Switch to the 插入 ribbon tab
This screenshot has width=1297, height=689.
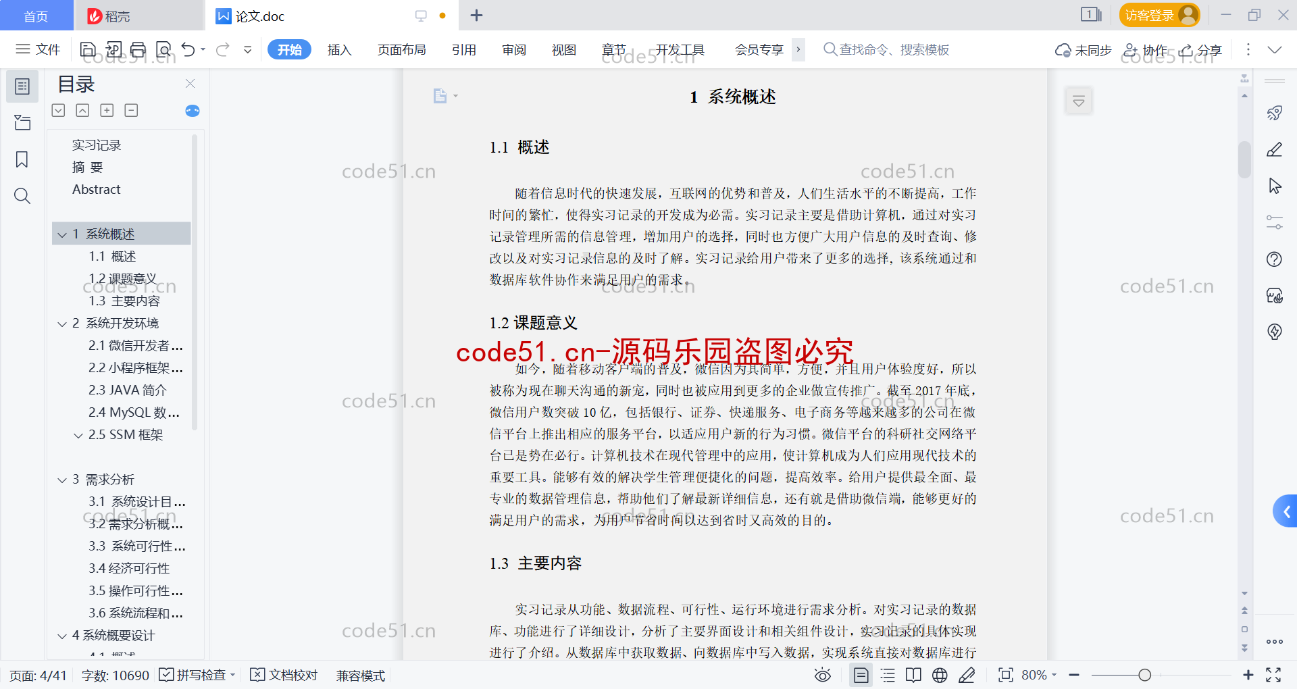click(339, 49)
